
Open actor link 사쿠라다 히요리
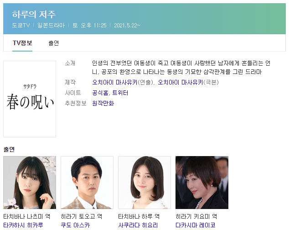coord(138,225)
